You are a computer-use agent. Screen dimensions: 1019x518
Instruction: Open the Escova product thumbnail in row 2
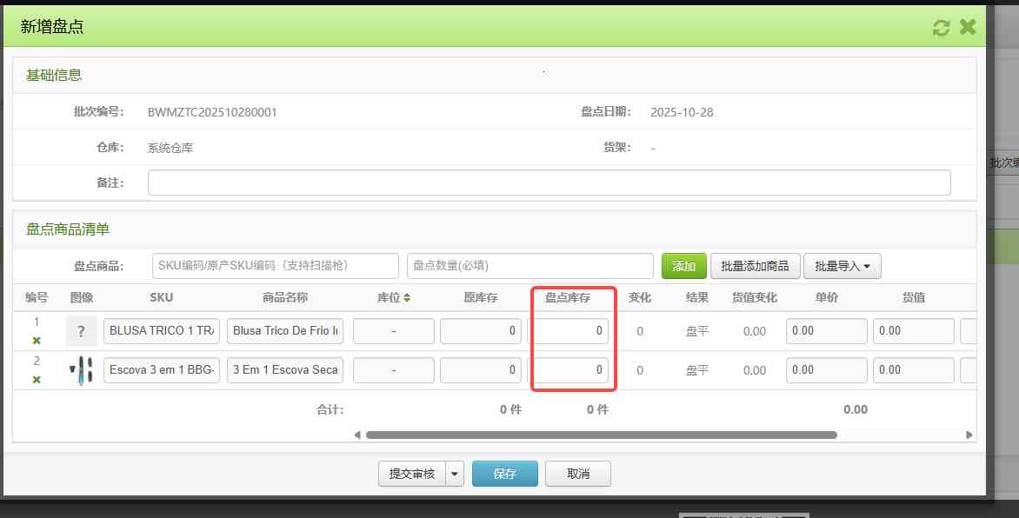coord(81,370)
